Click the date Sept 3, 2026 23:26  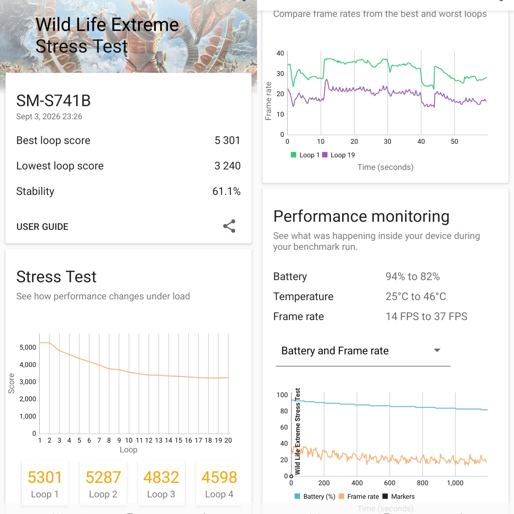pos(49,117)
